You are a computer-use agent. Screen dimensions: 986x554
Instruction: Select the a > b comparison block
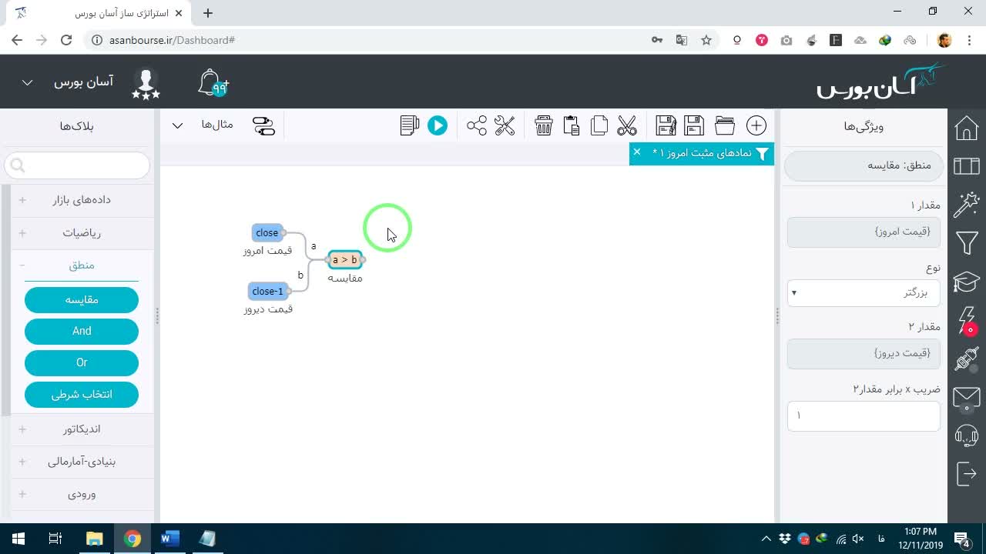tap(345, 259)
